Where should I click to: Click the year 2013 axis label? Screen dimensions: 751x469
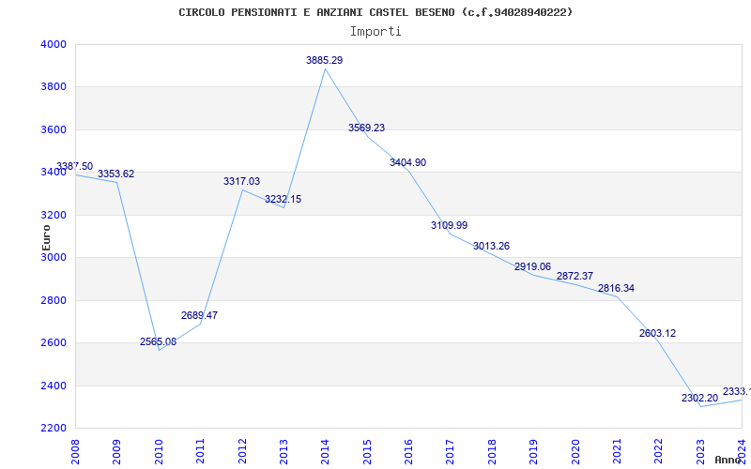pos(284,451)
